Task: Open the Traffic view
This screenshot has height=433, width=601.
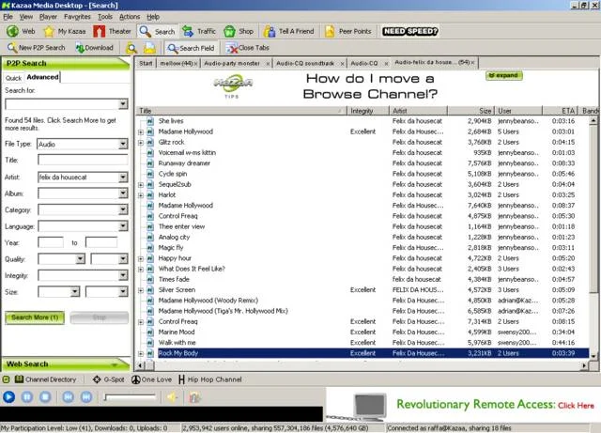Action: [x=199, y=31]
